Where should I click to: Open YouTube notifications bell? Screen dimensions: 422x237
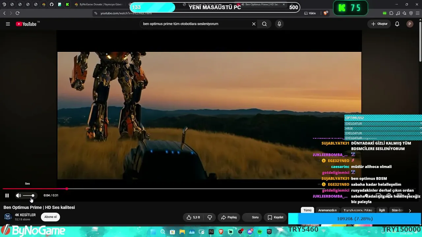[397, 24]
